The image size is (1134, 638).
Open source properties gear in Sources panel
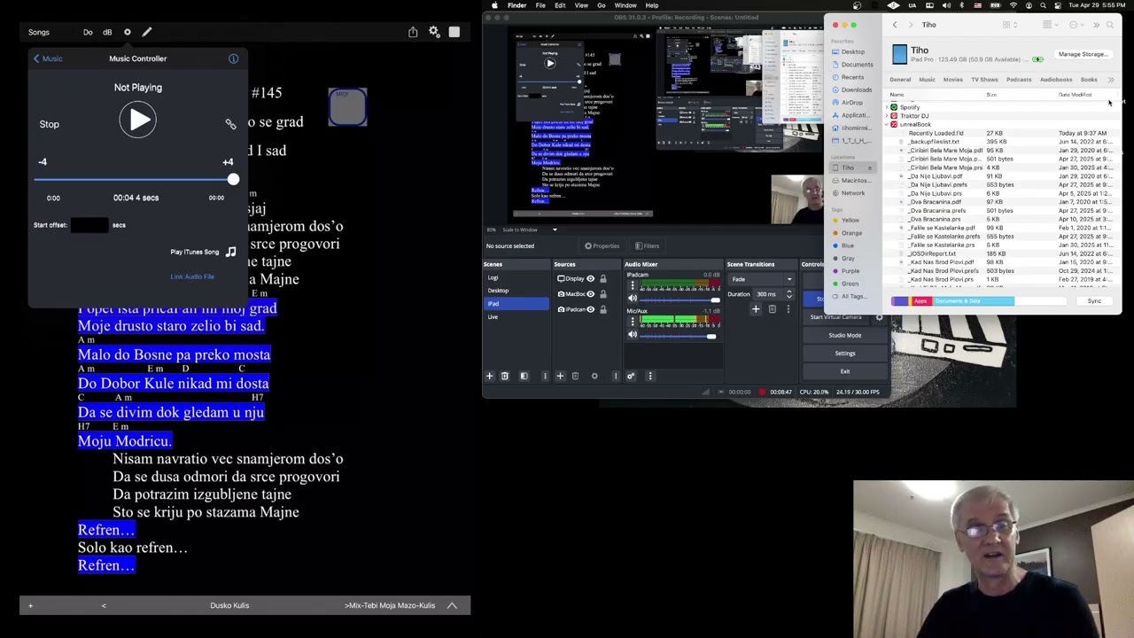pos(594,376)
